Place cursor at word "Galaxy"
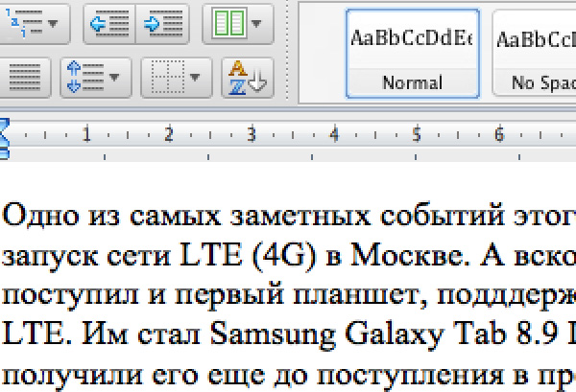 click(x=395, y=334)
